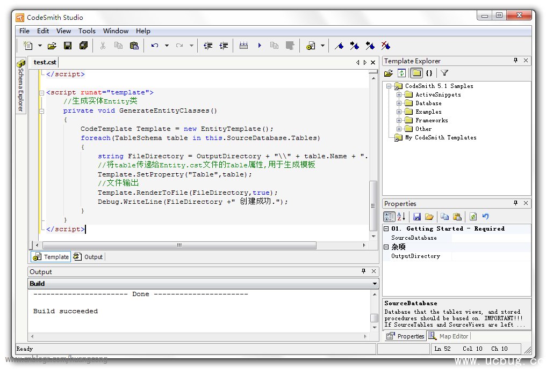Open the Tools menu
The height and width of the screenshot is (369, 546).
(x=87, y=31)
